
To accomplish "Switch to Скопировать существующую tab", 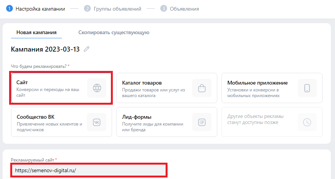I will point(114,33).
